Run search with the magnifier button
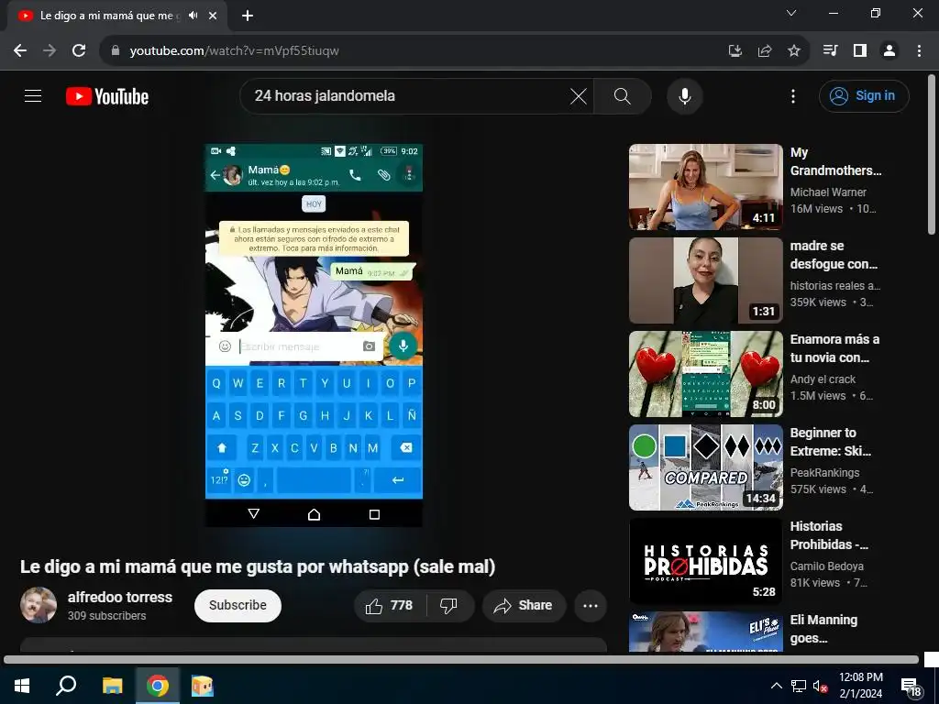This screenshot has height=704, width=939. (x=623, y=95)
